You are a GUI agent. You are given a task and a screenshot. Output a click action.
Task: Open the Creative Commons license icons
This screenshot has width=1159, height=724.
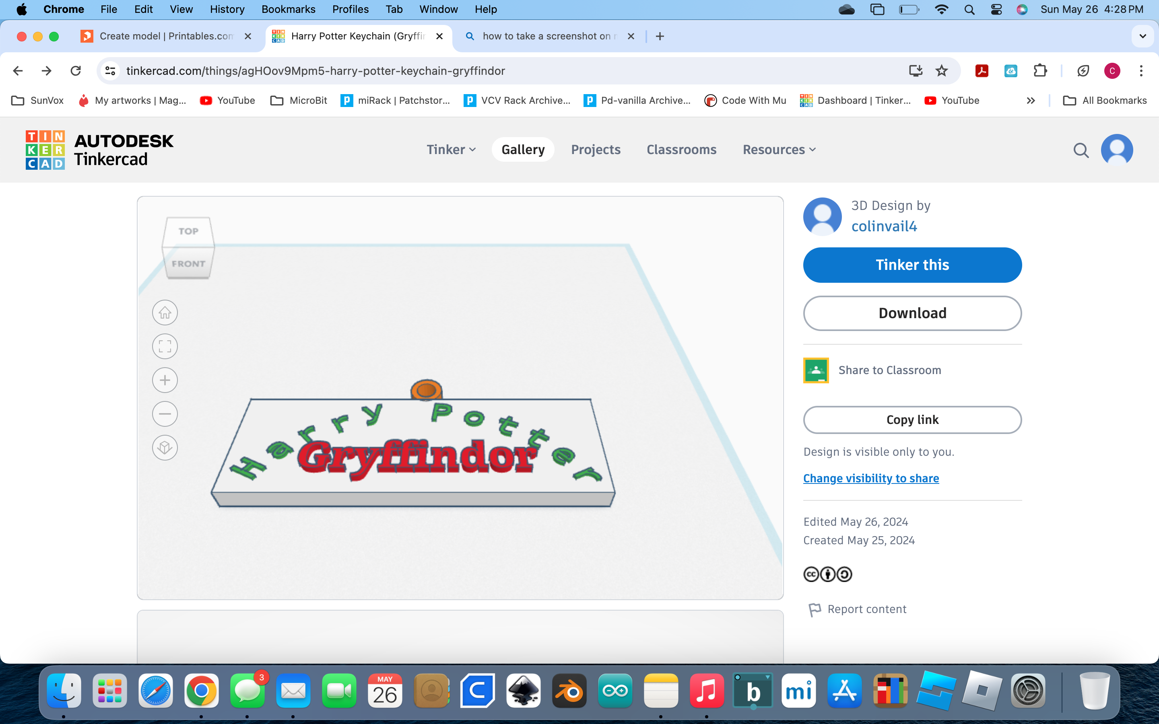(x=827, y=574)
